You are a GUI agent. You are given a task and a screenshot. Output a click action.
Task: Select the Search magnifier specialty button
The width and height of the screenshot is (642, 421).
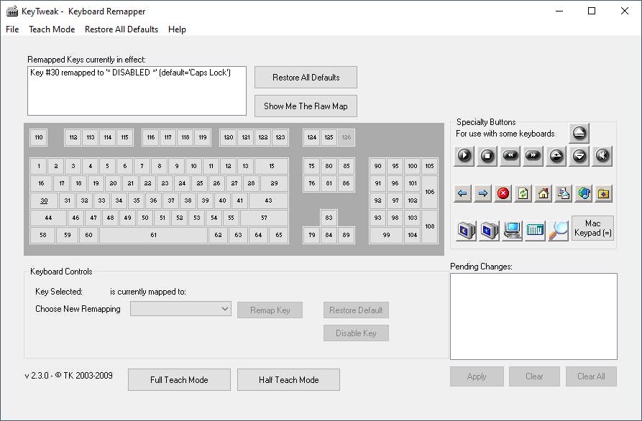(x=558, y=229)
